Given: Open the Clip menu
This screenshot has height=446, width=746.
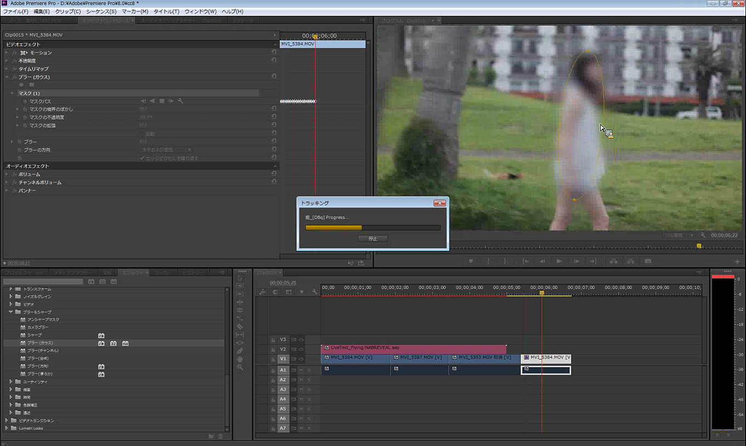Looking at the screenshot, I should coord(68,11).
